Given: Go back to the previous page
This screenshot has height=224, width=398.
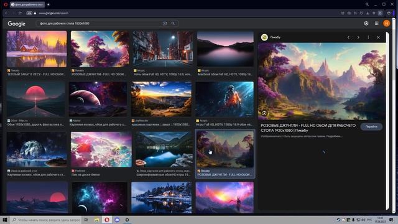Looking at the screenshot, I should point(6,13).
